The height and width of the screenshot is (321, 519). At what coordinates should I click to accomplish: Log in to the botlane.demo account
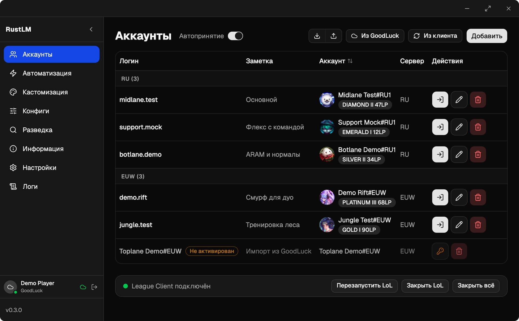point(440,154)
